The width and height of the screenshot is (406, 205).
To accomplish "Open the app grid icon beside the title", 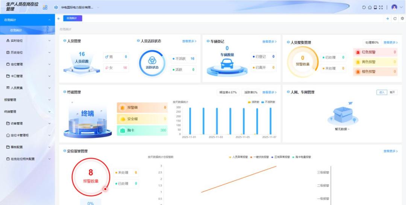I will (x=45, y=8).
